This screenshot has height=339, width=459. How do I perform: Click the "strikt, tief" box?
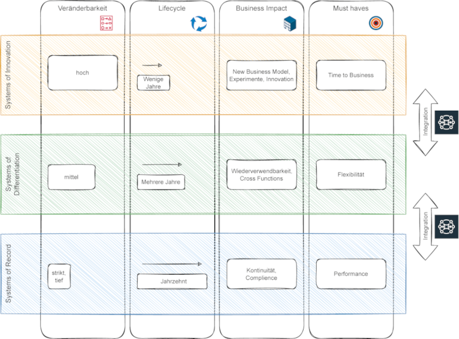[x=59, y=276]
